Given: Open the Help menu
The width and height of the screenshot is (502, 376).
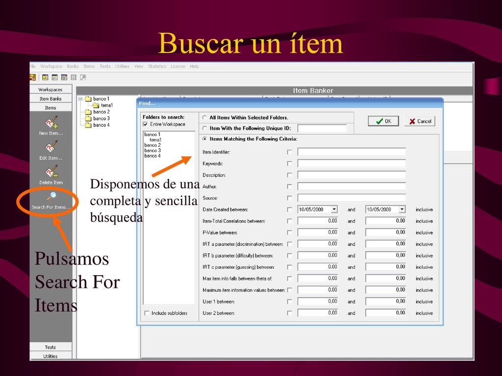Looking at the screenshot, I should [194, 66].
